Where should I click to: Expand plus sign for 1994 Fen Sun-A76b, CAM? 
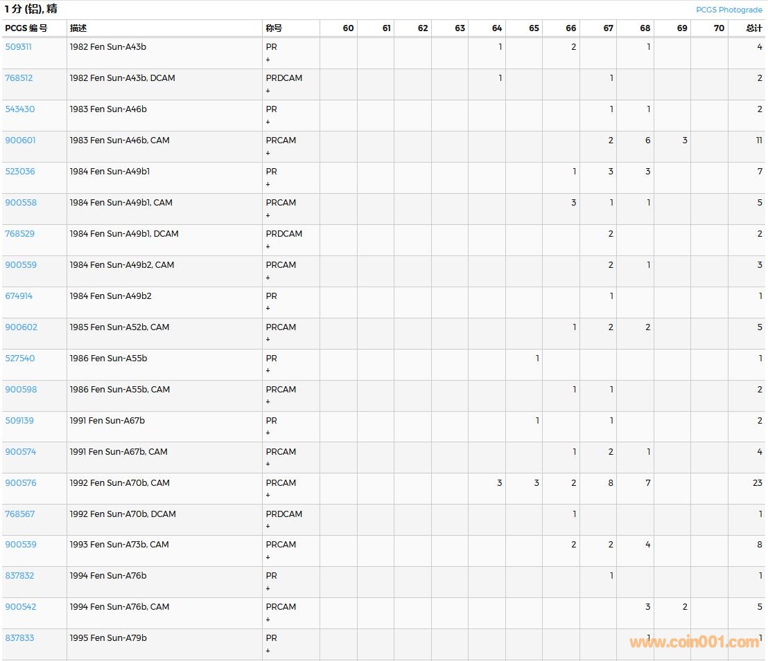coord(268,619)
